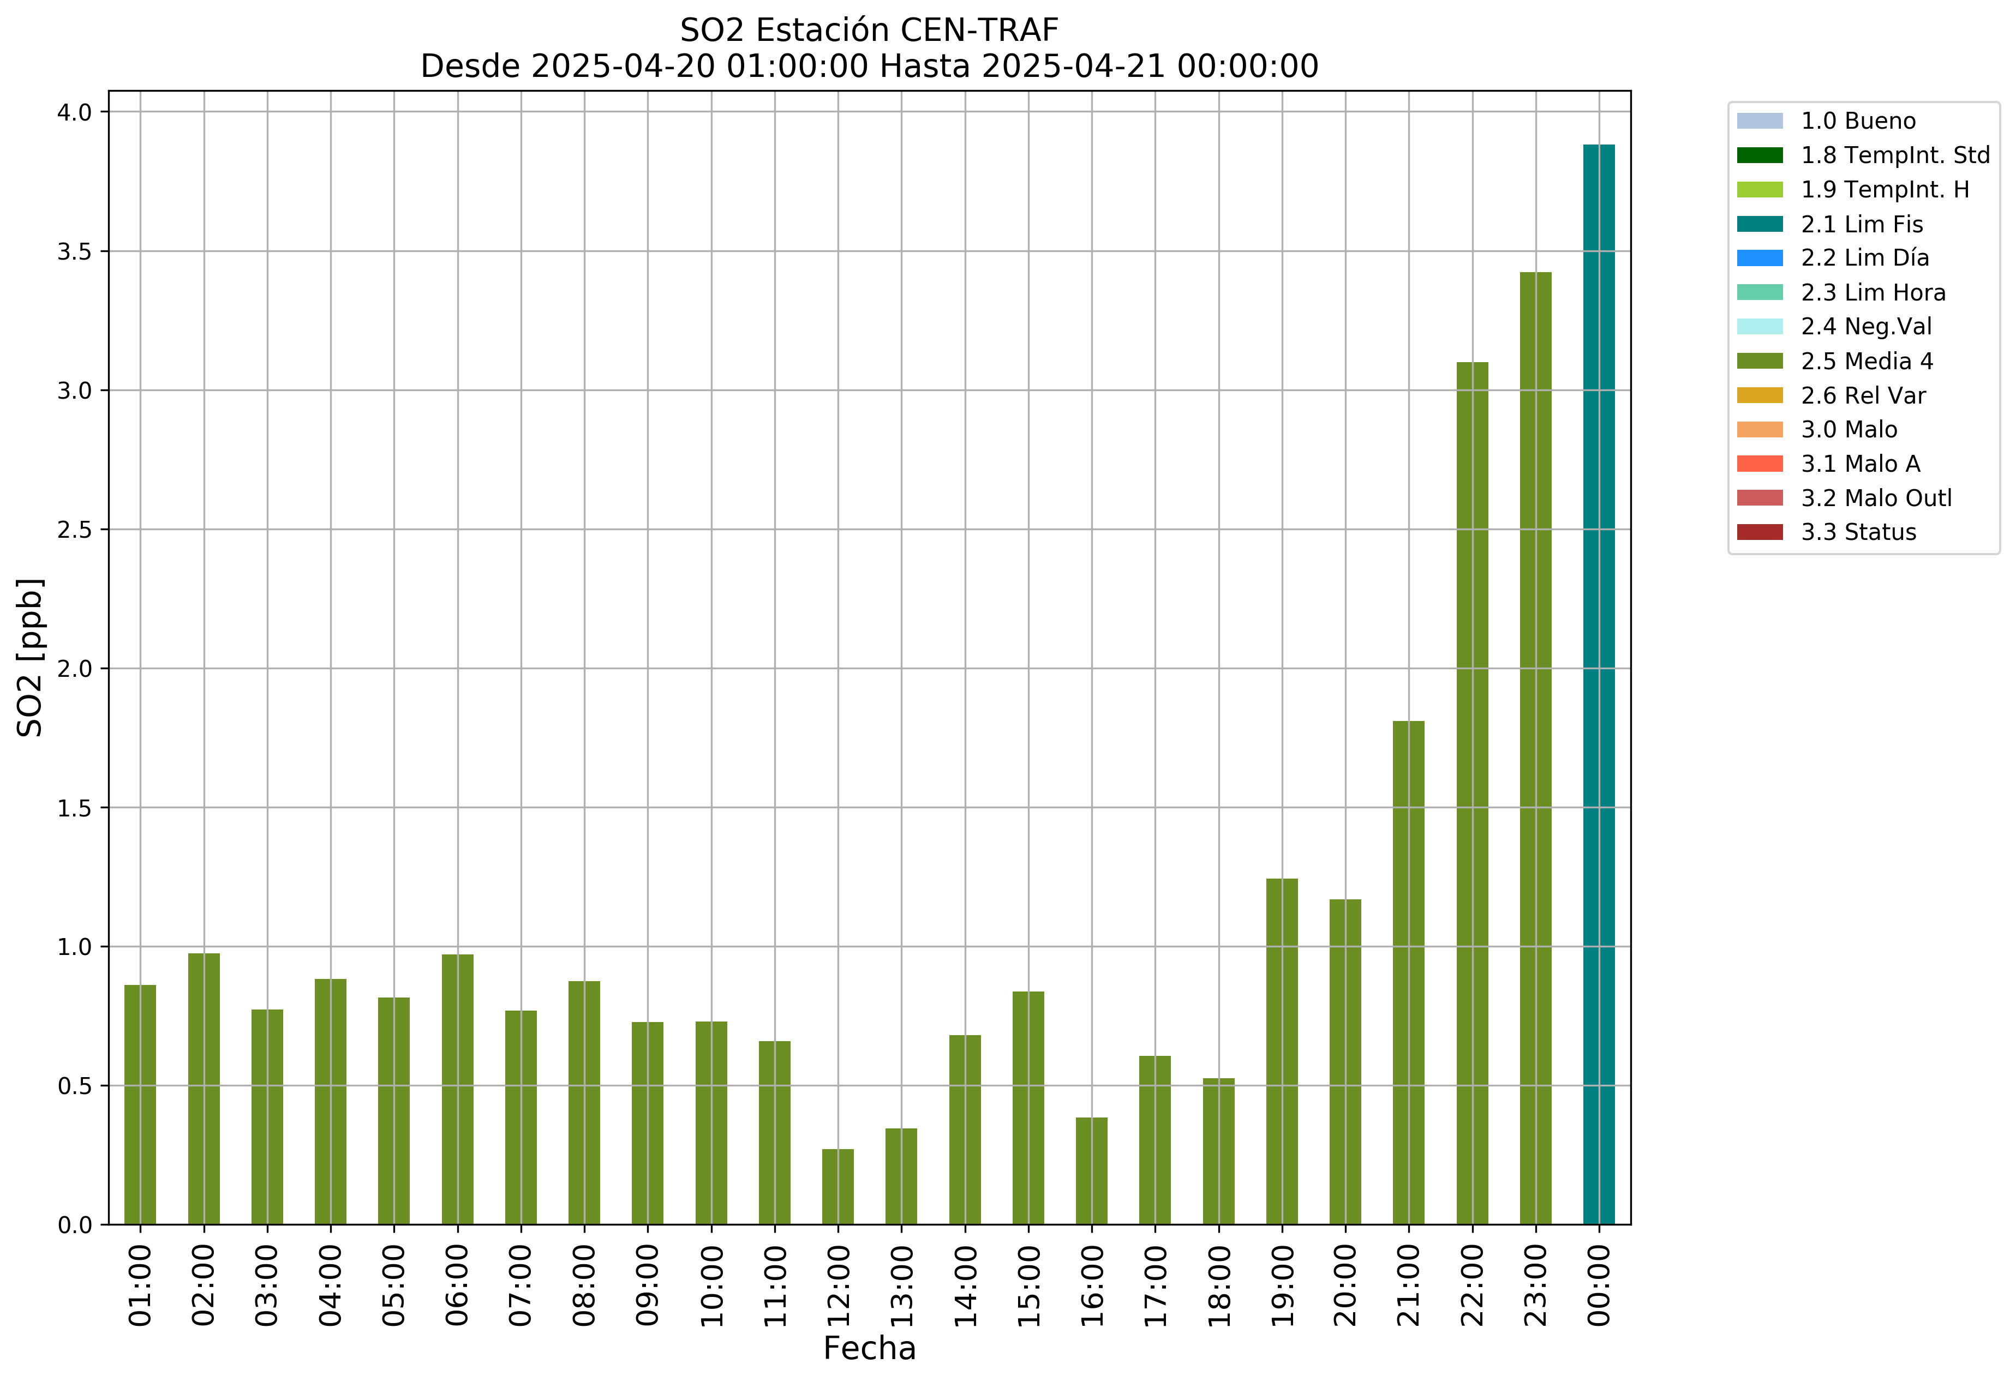The height and width of the screenshot is (1382, 2016).
Task: Click the 0.5 y-axis tick label
Action: tap(75, 1086)
